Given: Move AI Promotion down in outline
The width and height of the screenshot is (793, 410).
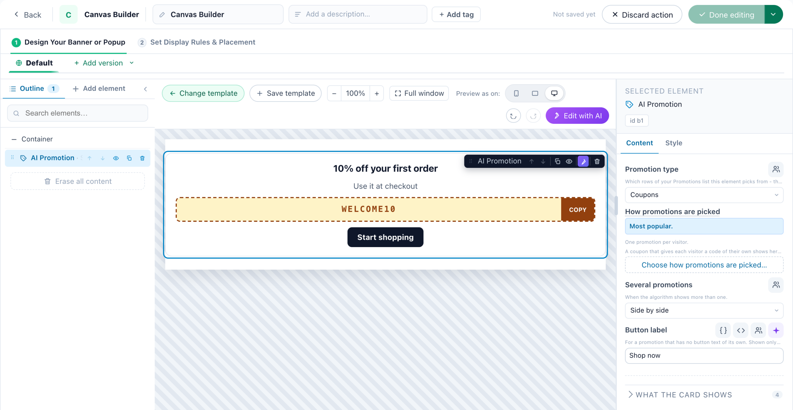Looking at the screenshot, I should [103, 158].
